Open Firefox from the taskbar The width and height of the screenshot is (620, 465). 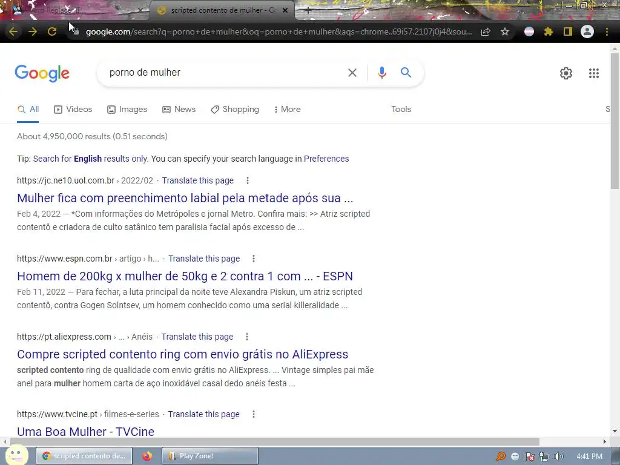tap(147, 456)
